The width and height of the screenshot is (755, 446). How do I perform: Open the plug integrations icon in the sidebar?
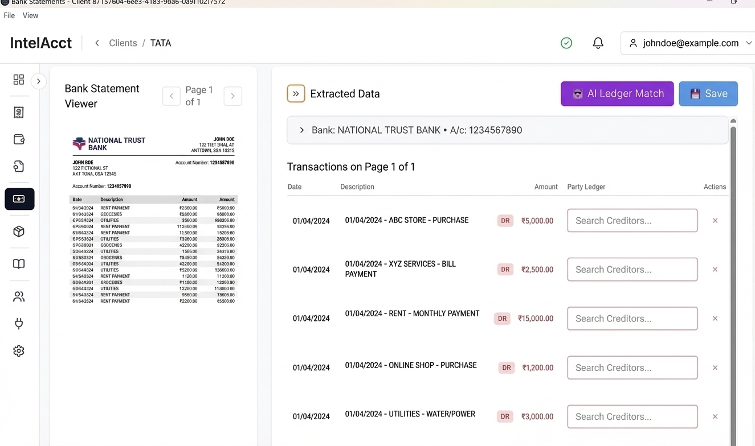click(x=19, y=323)
